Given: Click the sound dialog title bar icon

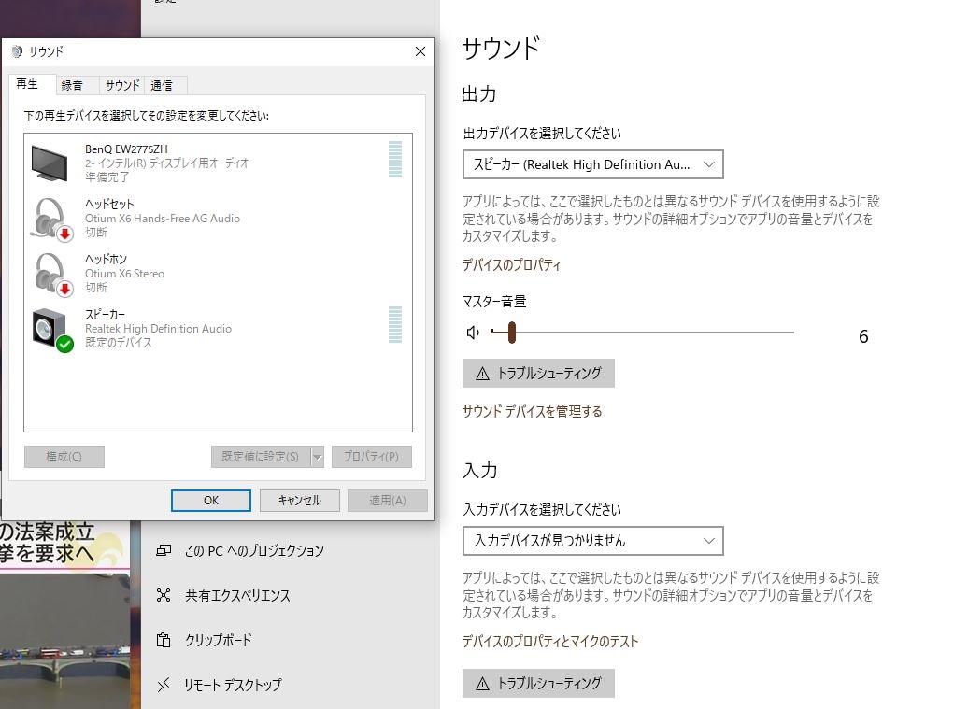Looking at the screenshot, I should click(17, 51).
